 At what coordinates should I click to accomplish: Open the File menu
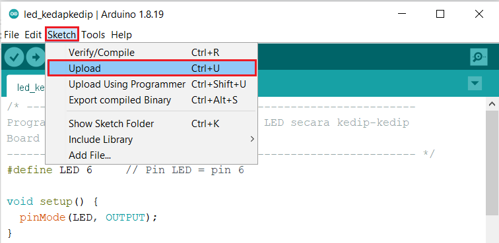coord(11,35)
